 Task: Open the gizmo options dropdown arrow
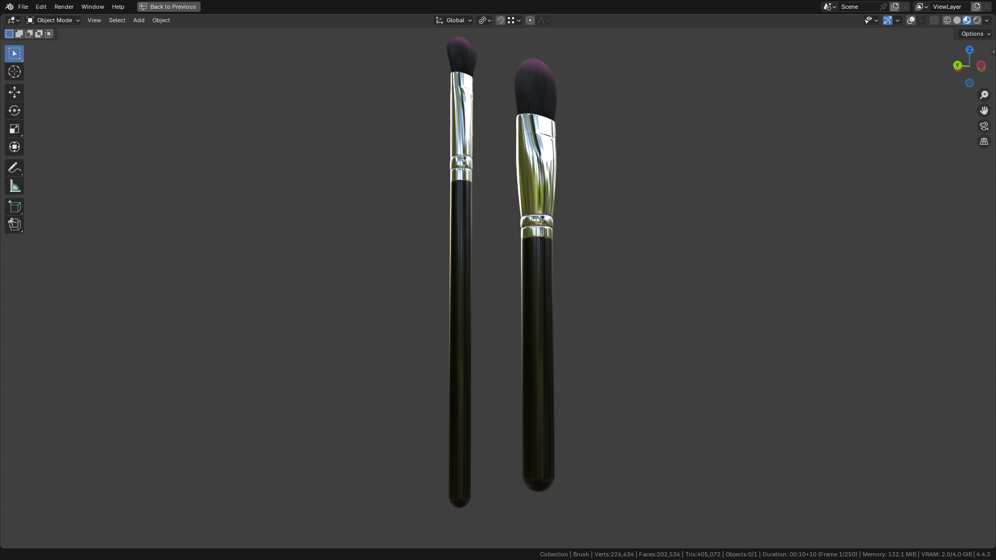[x=897, y=20]
